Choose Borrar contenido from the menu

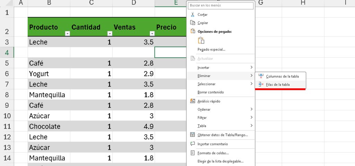(210, 92)
